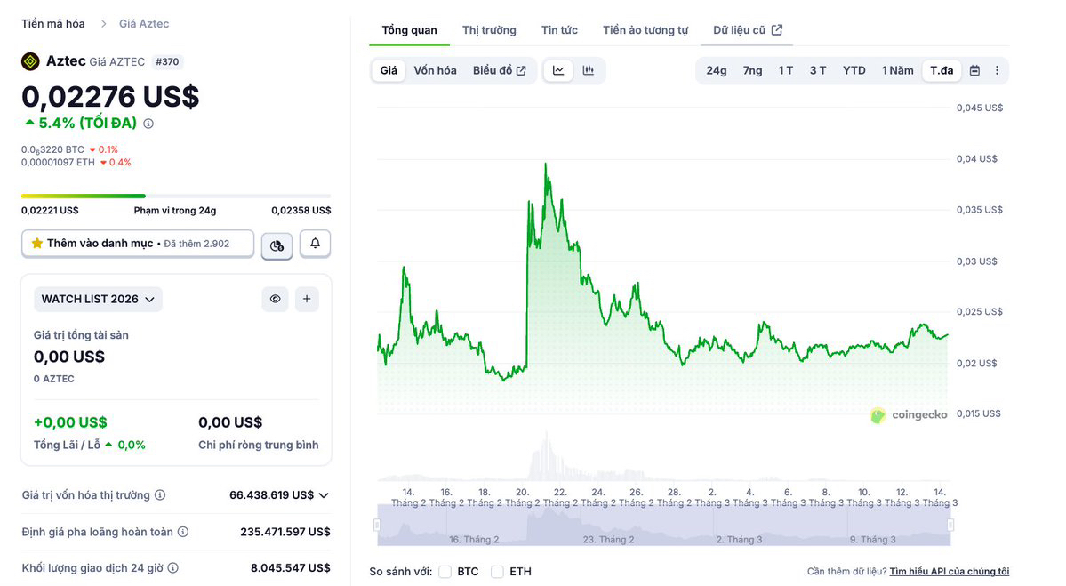1066x586 pixels.
Task: Click the #370 rank badge
Action: pyautogui.click(x=167, y=62)
